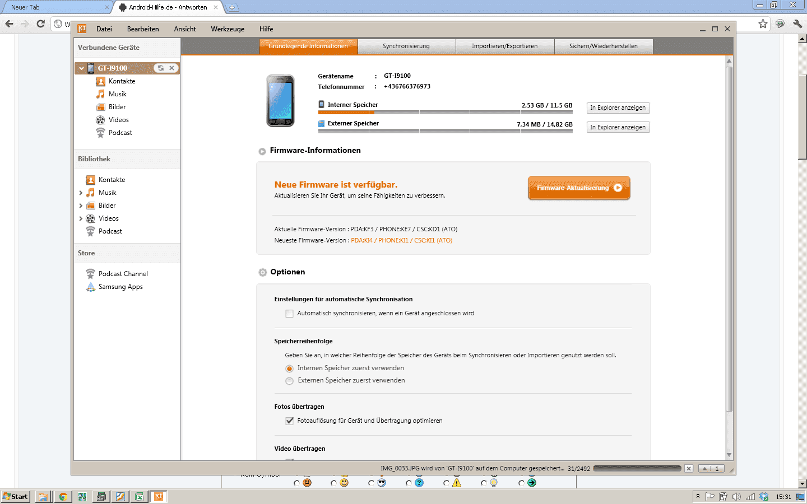Expand Bilder in the Bibliothek section
This screenshot has width=807, height=504.
tap(81, 206)
